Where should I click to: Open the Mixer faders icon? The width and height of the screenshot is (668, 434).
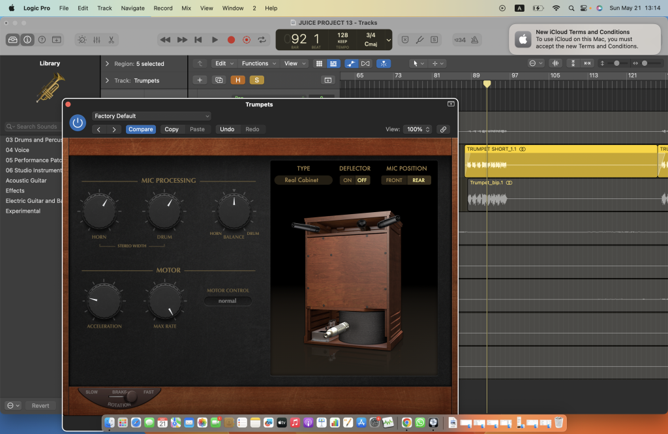coord(97,40)
